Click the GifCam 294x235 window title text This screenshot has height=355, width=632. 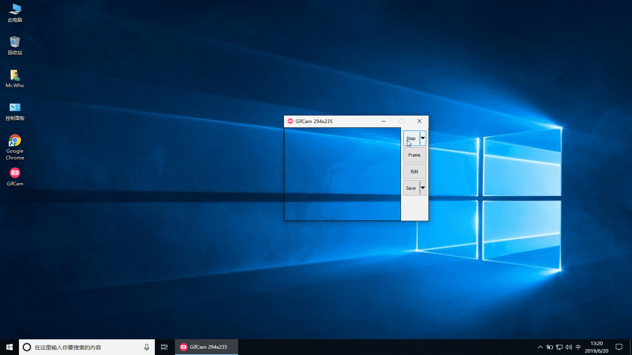pyautogui.click(x=314, y=121)
